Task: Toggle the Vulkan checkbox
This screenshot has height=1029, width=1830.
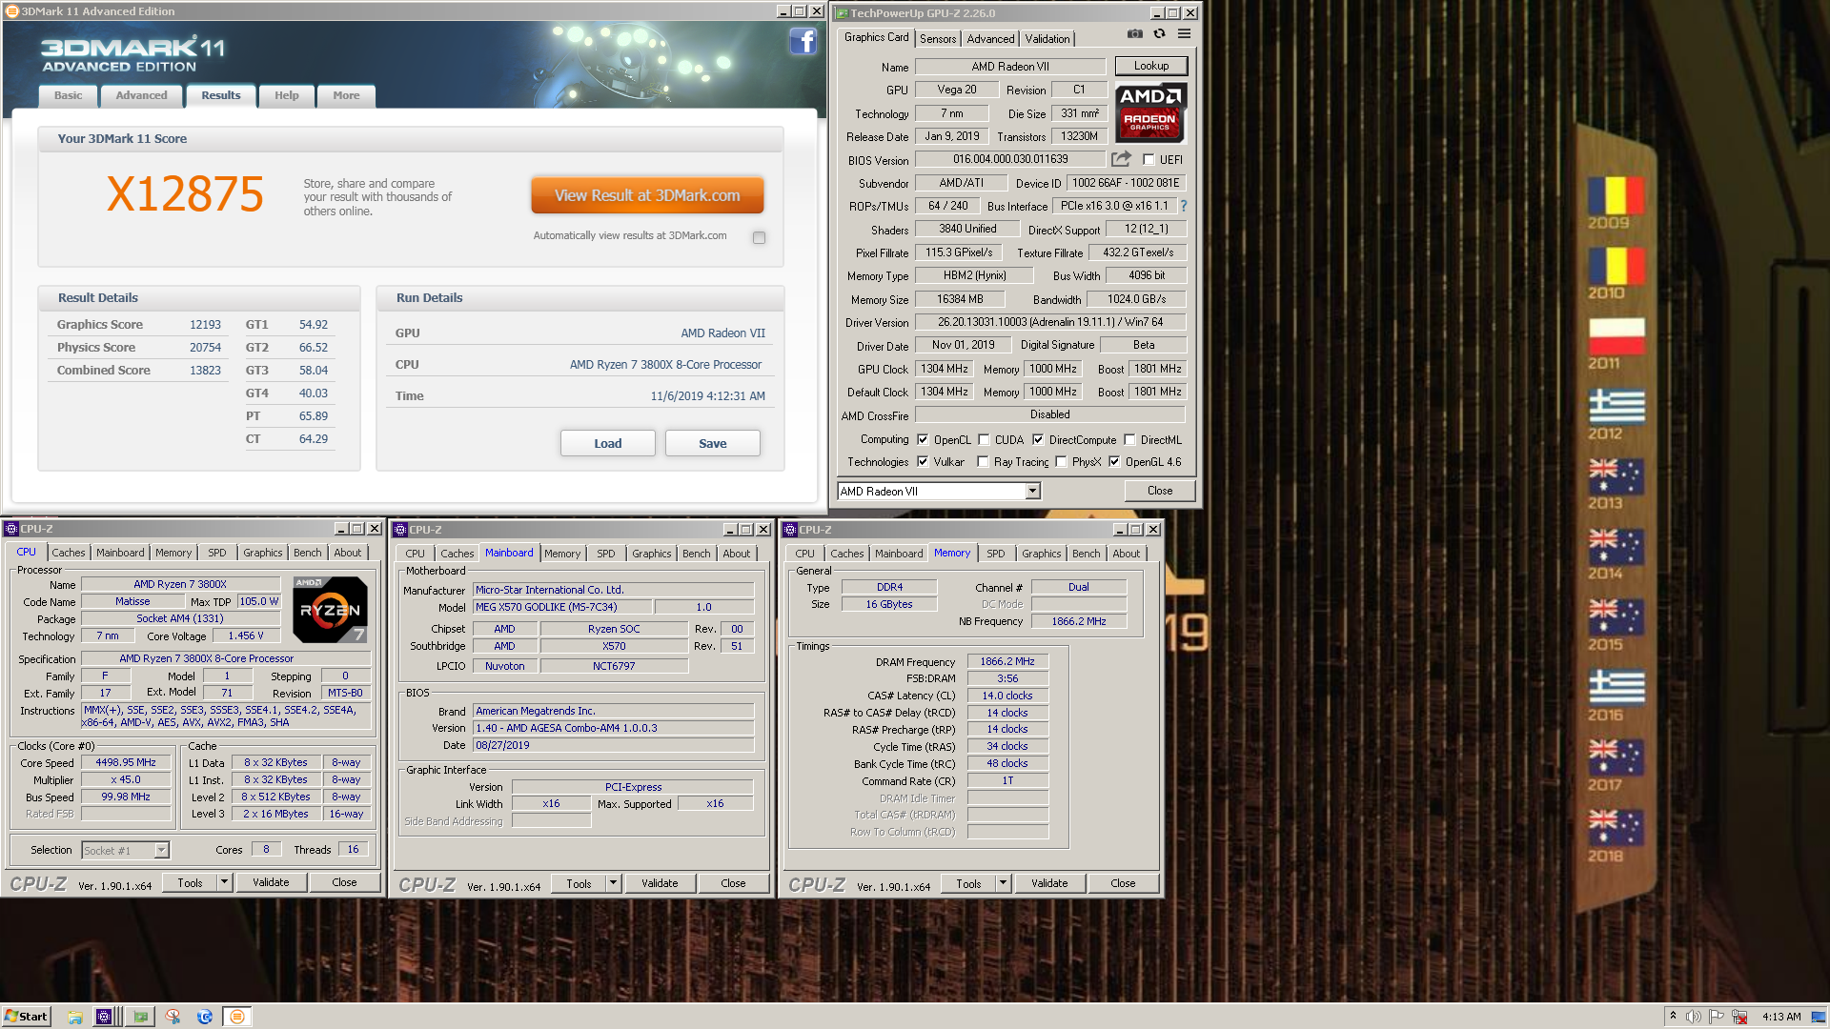Action: [923, 461]
